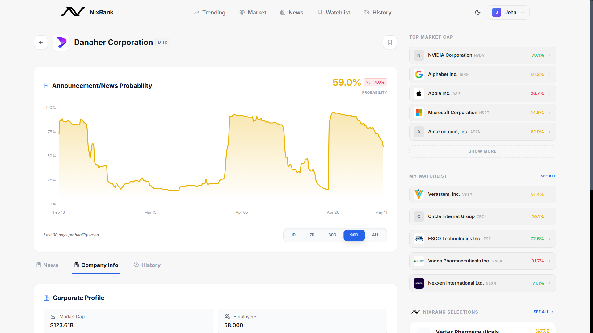
Task: Click SEE ALL for My Watchlist
Action: 548,176
